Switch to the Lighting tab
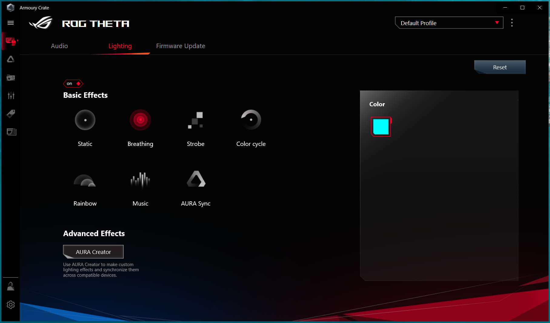550x323 pixels. tap(120, 46)
